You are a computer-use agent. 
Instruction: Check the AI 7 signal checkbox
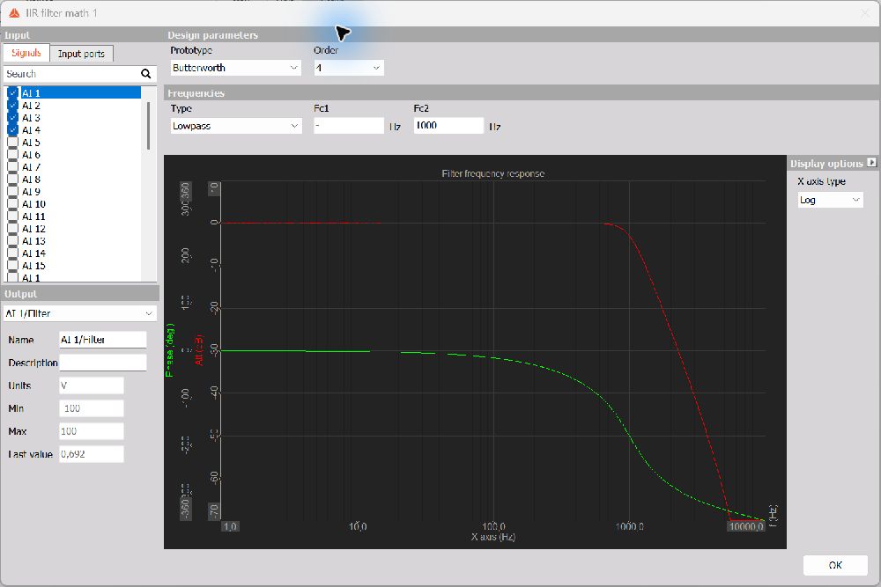pyautogui.click(x=13, y=167)
